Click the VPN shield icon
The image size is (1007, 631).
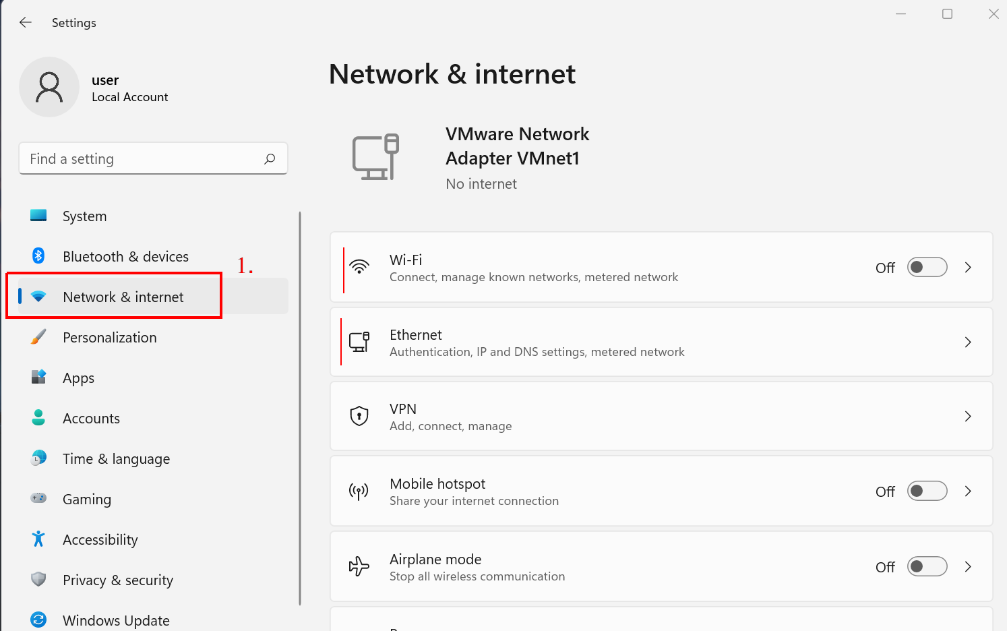click(359, 416)
